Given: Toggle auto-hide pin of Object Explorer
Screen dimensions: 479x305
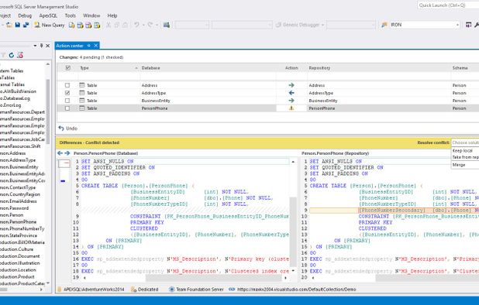Looking at the screenshot, I should [42, 46].
